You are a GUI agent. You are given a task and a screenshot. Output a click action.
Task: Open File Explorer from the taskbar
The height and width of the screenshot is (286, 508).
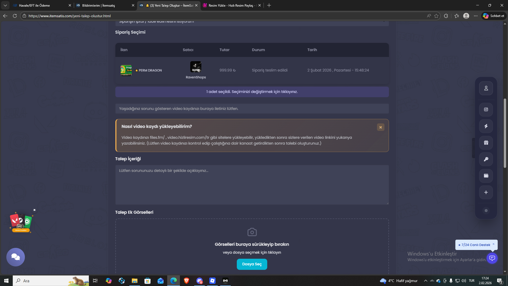pos(135,281)
